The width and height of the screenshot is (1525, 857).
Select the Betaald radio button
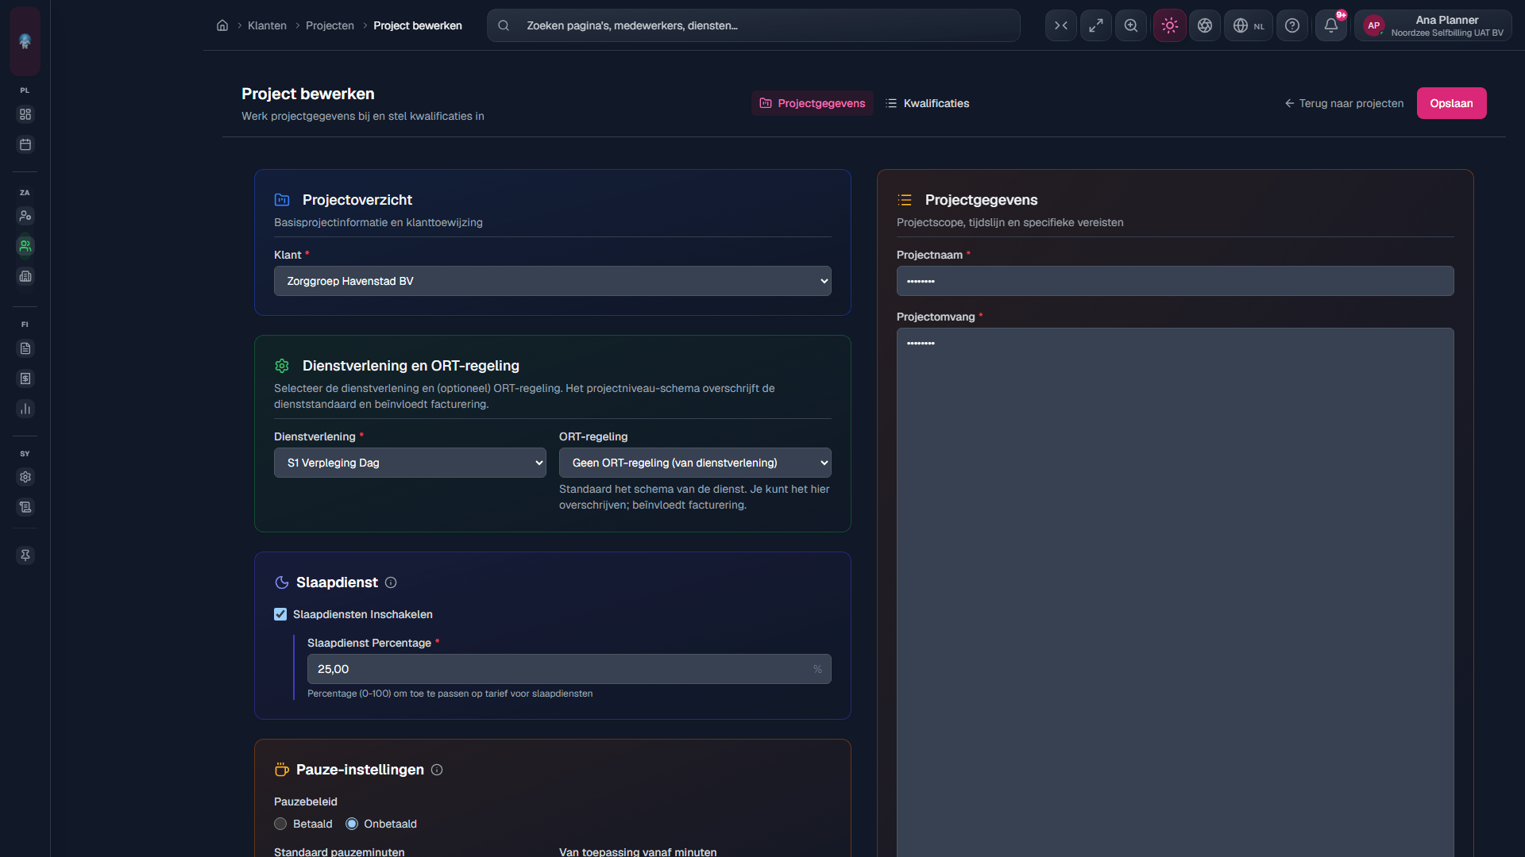pyautogui.click(x=280, y=824)
